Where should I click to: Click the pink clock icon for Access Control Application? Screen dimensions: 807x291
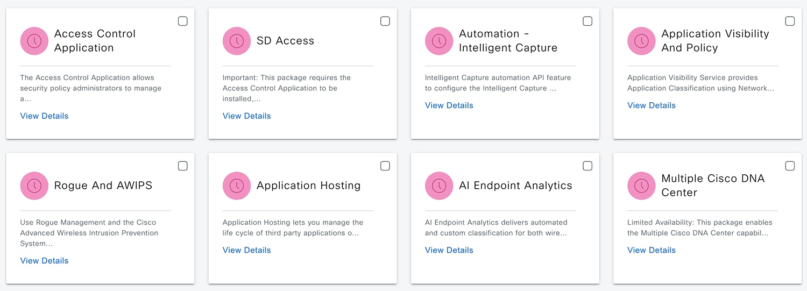[34, 41]
